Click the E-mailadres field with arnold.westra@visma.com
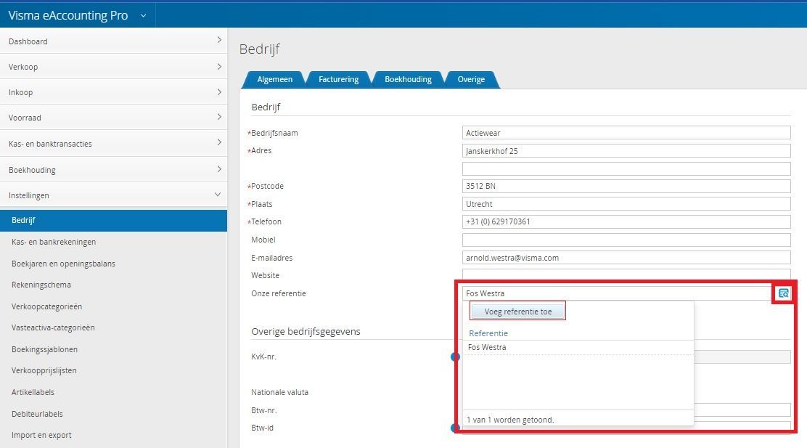807x448 pixels. pos(626,257)
